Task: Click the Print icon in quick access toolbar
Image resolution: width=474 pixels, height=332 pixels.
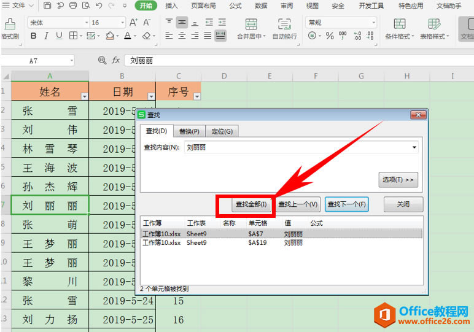Action: click(73, 5)
